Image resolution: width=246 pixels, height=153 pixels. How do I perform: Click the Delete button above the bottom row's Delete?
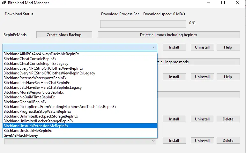(x=228, y=119)
